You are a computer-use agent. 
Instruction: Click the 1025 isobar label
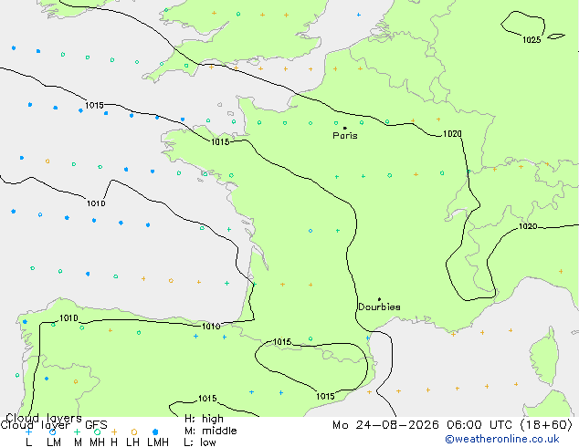point(532,39)
